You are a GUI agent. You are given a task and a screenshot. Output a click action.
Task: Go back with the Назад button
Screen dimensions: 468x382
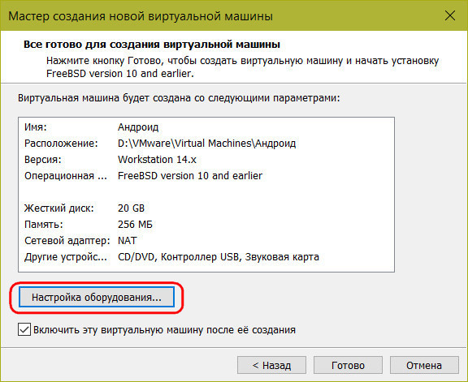[271, 365]
